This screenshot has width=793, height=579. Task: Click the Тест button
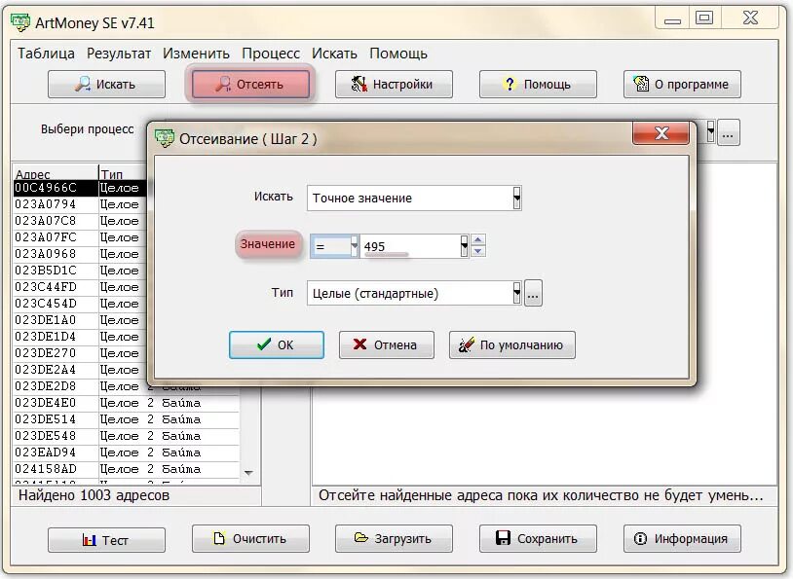(107, 540)
